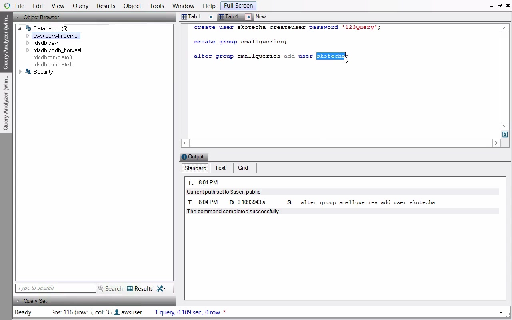Open the wrench tools icon dropdown
The height and width of the screenshot is (320, 512).
click(161, 288)
